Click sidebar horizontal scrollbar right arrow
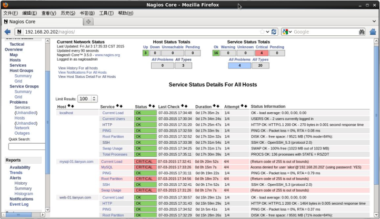 [x=43, y=215]
